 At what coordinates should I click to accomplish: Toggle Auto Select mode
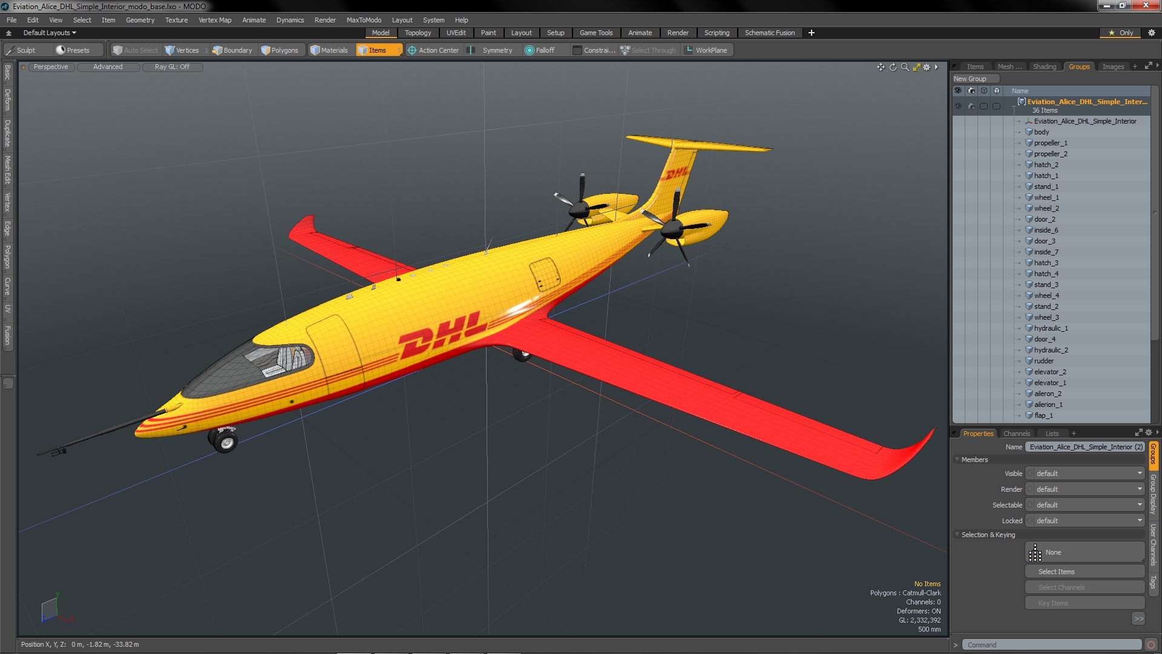point(136,50)
